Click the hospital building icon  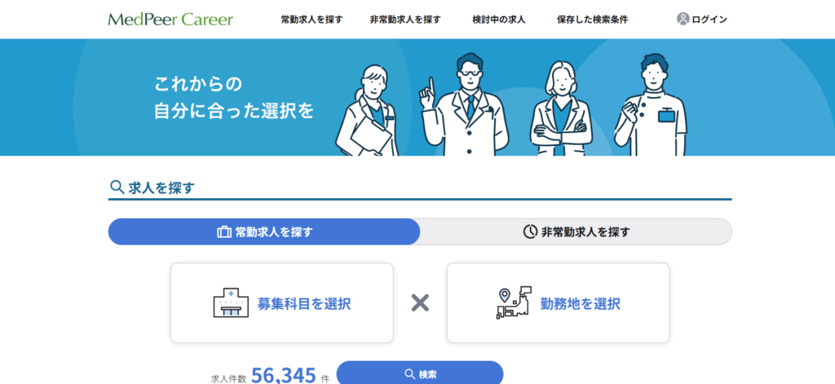(x=231, y=303)
